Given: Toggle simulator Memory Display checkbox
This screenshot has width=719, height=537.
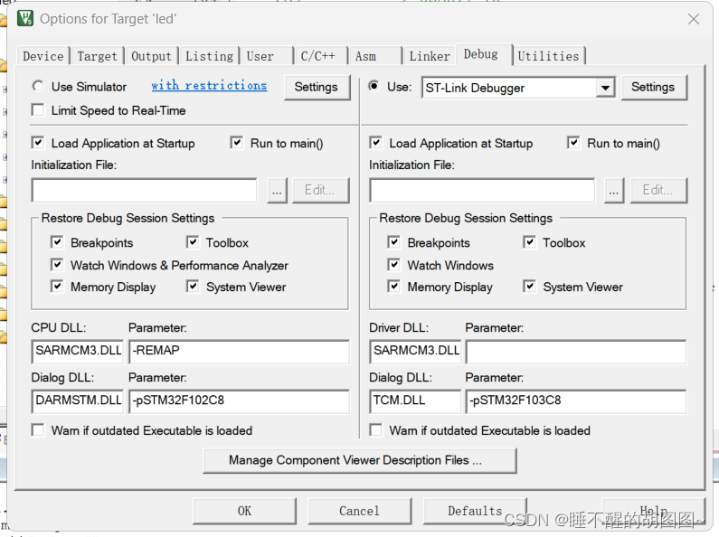Looking at the screenshot, I should (57, 287).
